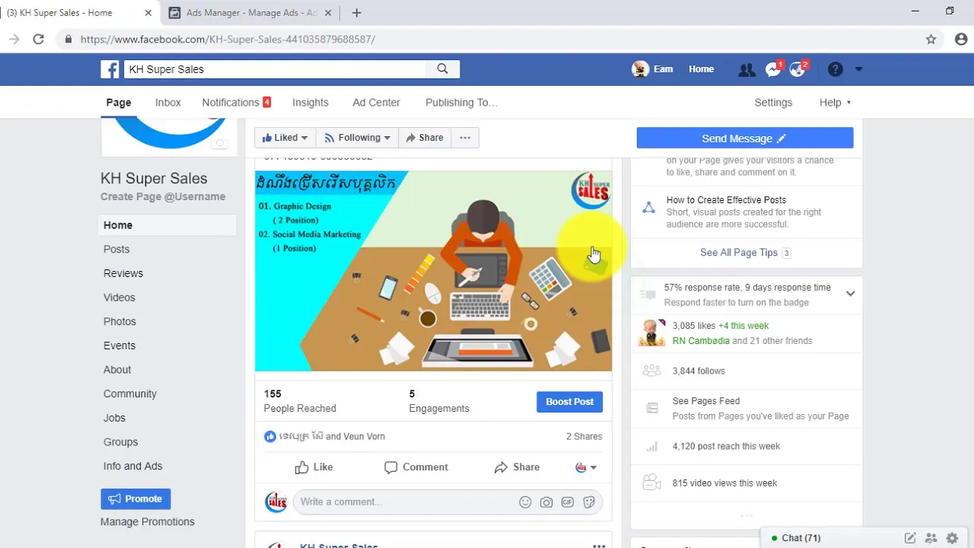Open the Ad Center tab
The width and height of the screenshot is (974, 548).
pos(376,103)
